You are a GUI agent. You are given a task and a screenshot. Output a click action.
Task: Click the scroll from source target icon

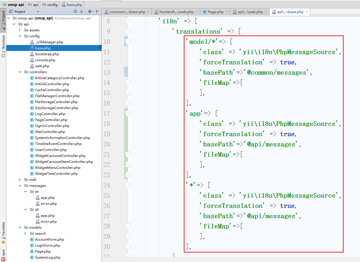point(75,11)
